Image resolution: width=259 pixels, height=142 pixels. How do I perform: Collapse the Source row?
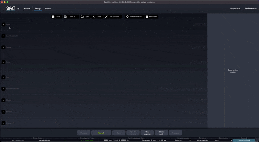tap(3, 47)
